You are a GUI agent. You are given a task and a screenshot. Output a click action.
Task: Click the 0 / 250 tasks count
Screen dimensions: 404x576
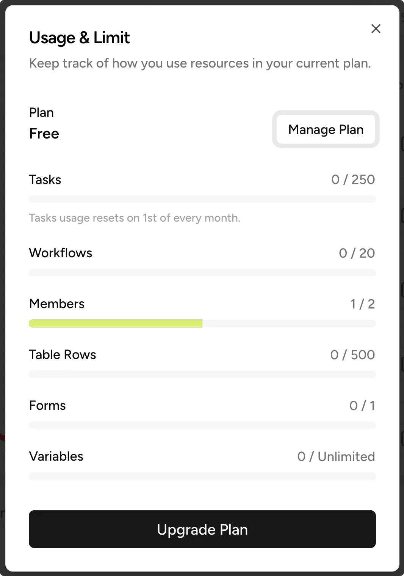tap(353, 179)
